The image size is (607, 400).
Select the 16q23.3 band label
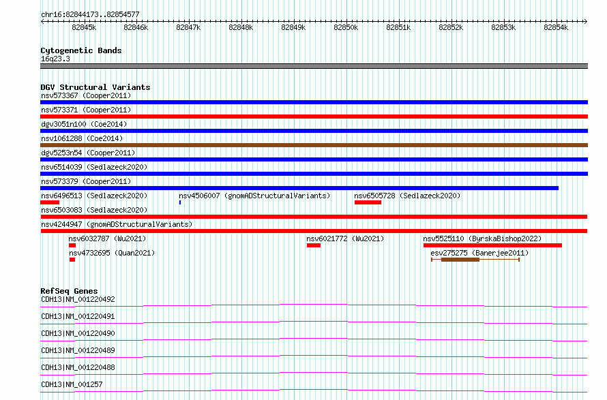(55, 59)
